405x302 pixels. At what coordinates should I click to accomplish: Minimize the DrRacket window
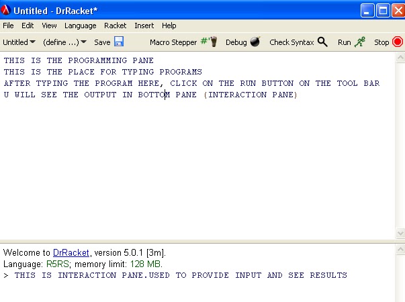pos(367,11)
